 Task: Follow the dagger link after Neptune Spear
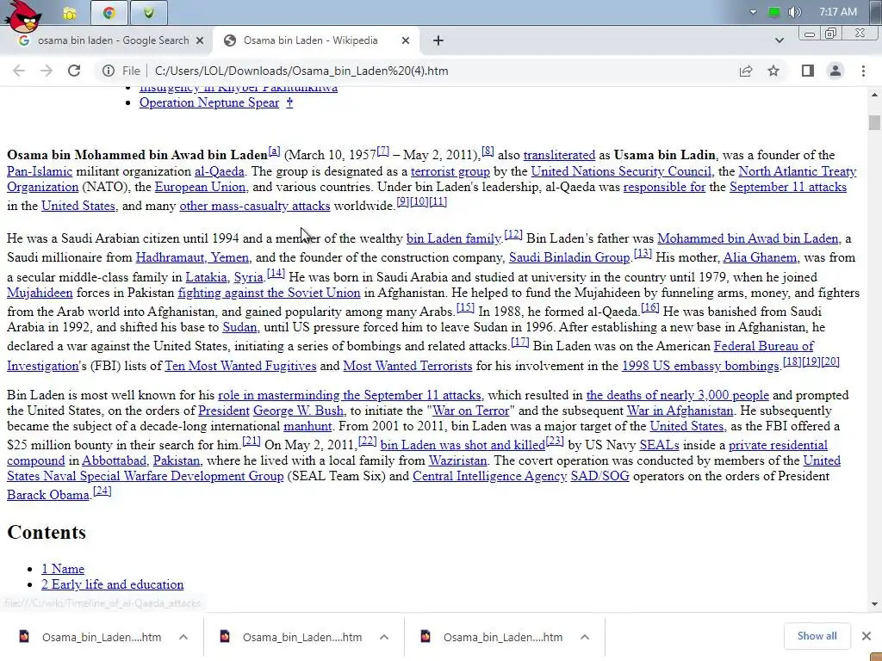(289, 102)
